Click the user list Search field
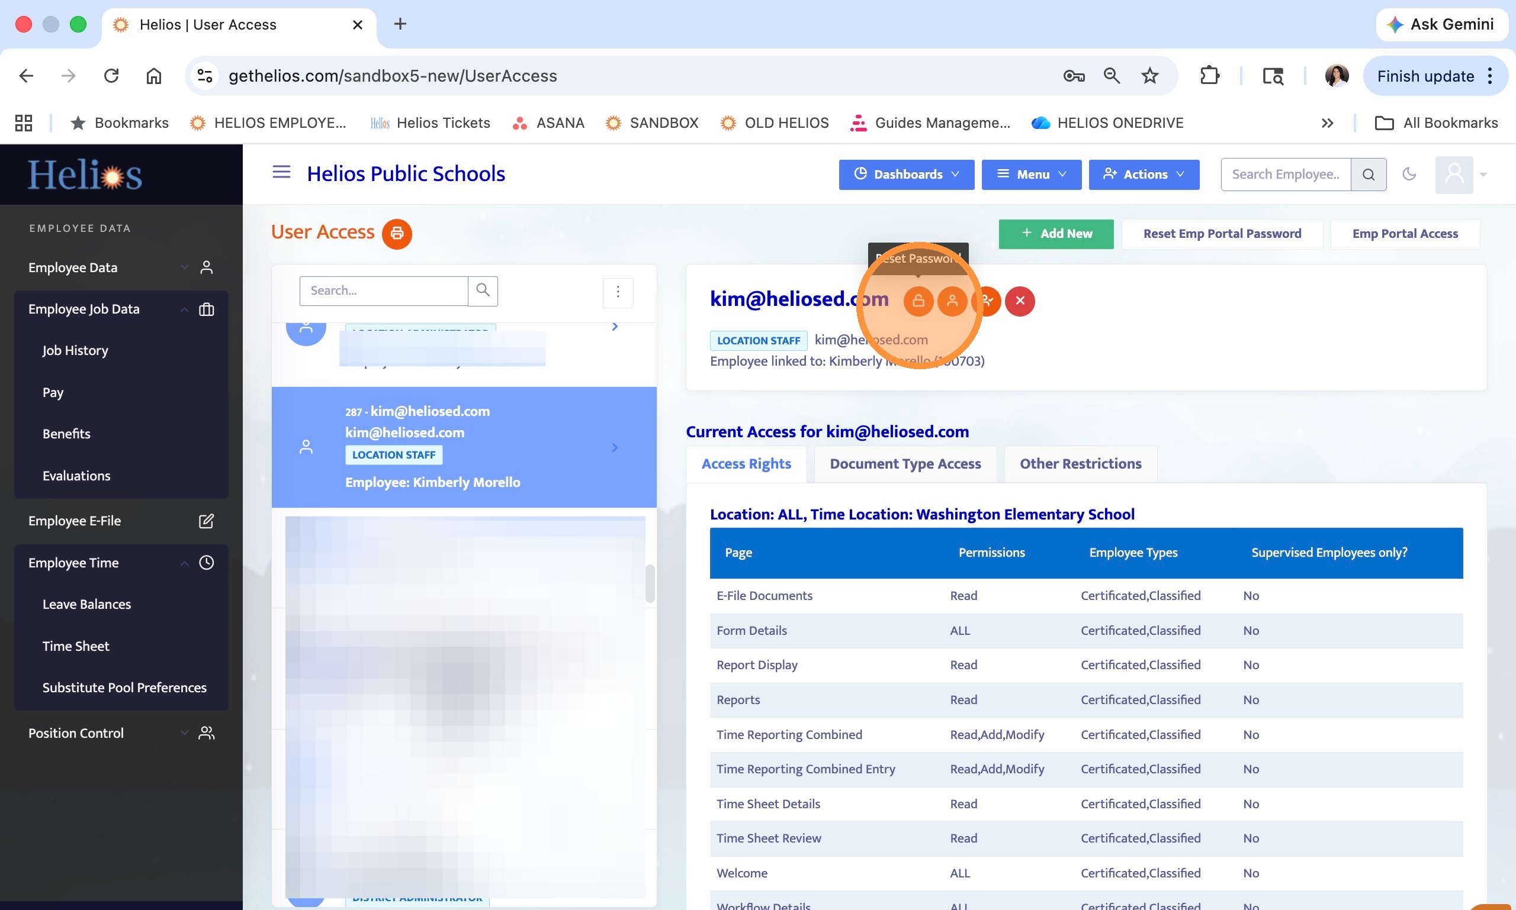Viewport: 1516px width, 910px height. [x=384, y=291]
